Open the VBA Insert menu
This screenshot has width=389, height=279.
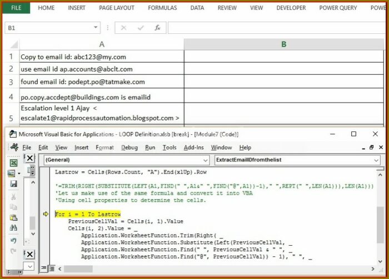(81, 148)
